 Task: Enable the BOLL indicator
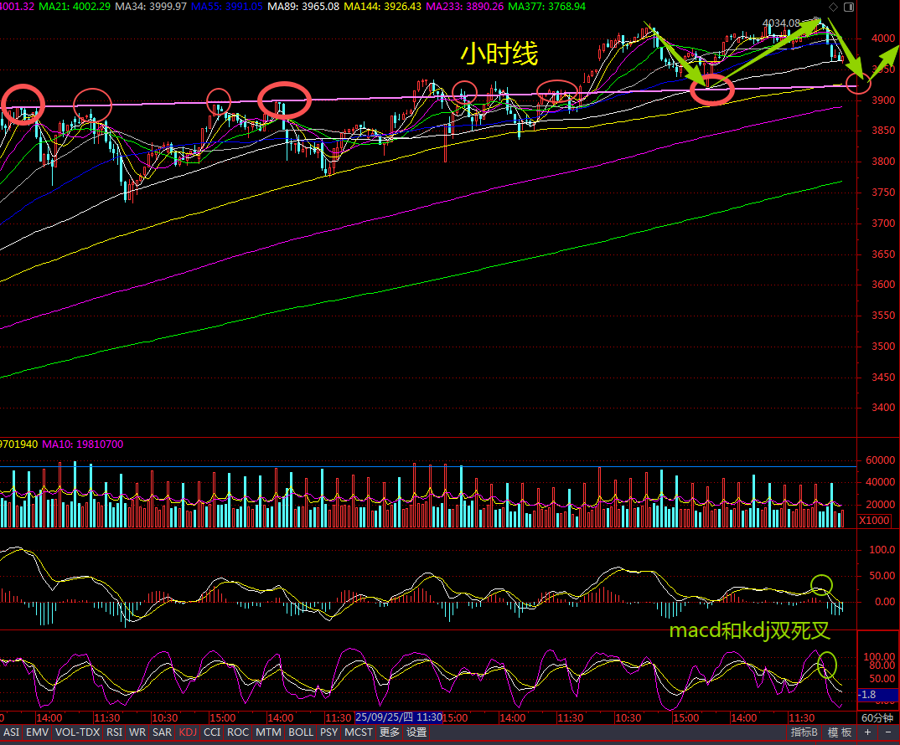(x=302, y=732)
